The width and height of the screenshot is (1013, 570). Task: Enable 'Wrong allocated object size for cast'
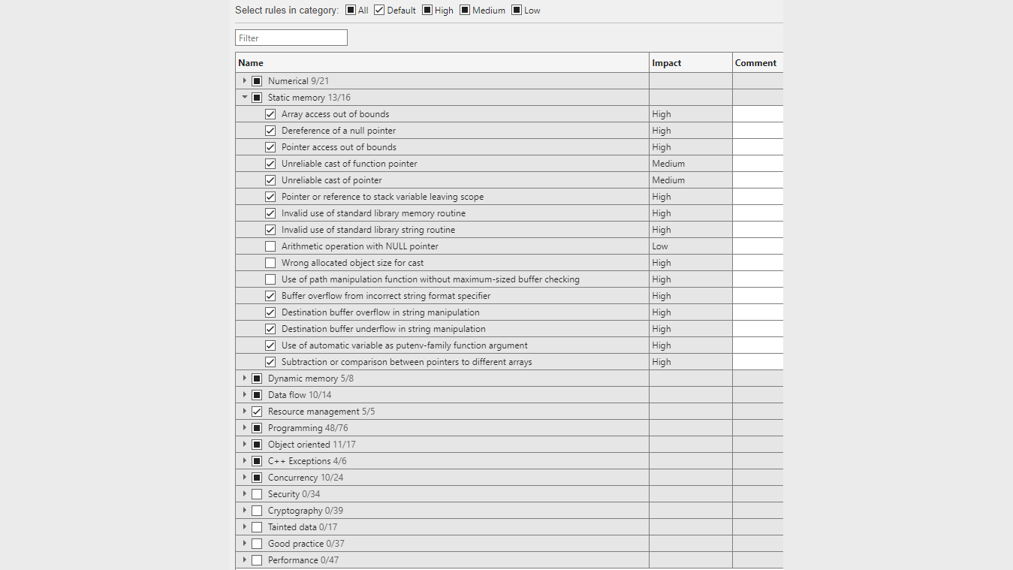pos(270,263)
